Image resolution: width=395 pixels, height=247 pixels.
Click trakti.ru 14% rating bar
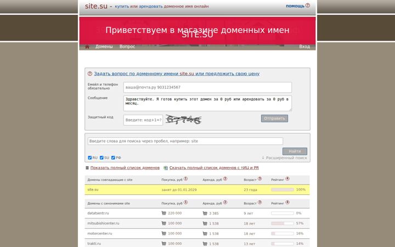click(283, 244)
